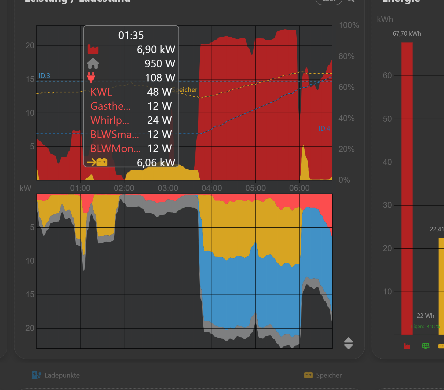Click the gray house icon in the tooltip
Viewport: 444px width, 390px height.
(93, 63)
